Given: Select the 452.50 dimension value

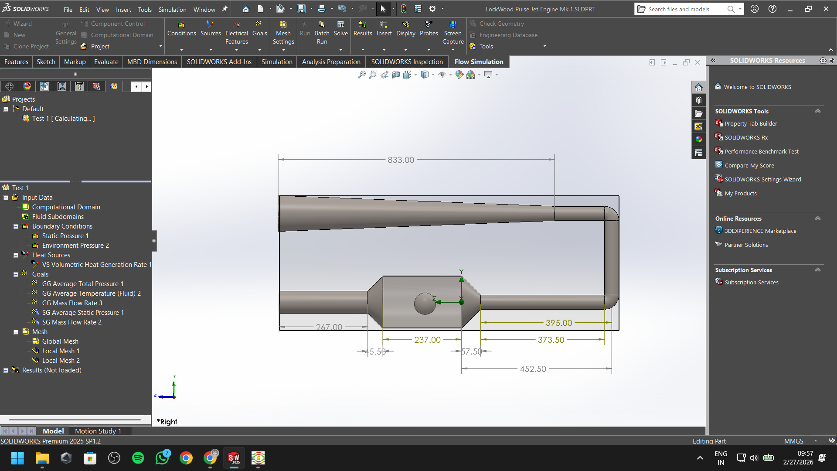Looking at the screenshot, I should pos(533,369).
